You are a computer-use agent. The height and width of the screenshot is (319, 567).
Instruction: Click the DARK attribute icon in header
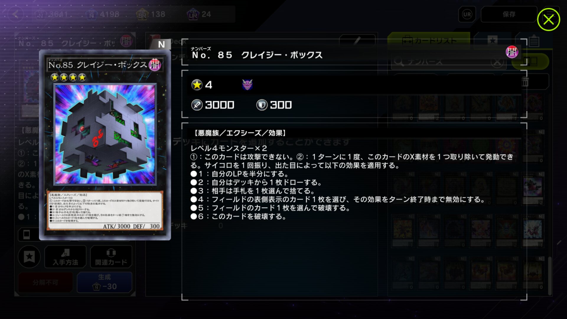(x=512, y=52)
